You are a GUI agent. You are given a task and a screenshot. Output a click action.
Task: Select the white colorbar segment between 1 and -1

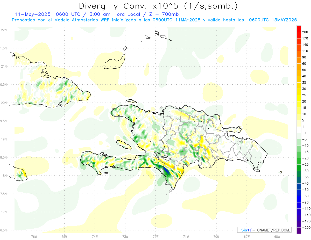pyautogui.click(x=299, y=130)
